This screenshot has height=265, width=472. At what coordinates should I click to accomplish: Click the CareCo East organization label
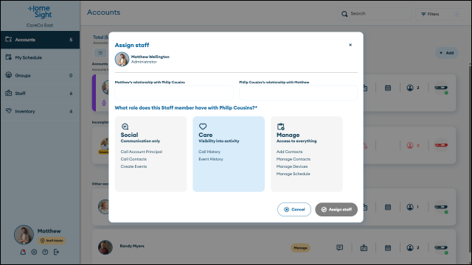(40, 25)
